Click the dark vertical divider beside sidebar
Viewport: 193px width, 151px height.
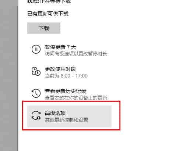pos(18,79)
